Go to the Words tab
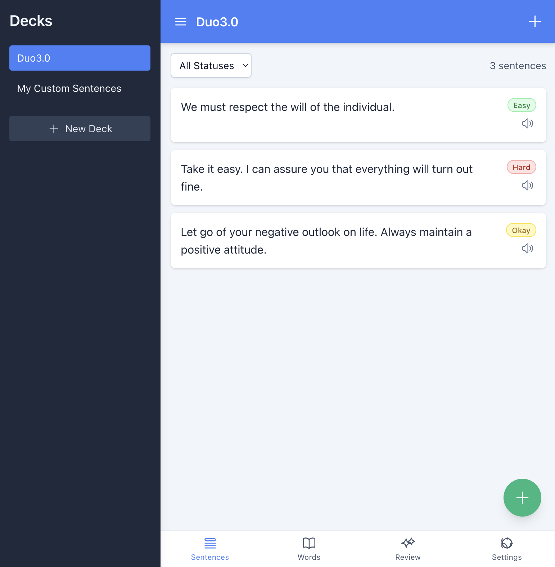Image resolution: width=555 pixels, height=567 pixels. [309, 549]
